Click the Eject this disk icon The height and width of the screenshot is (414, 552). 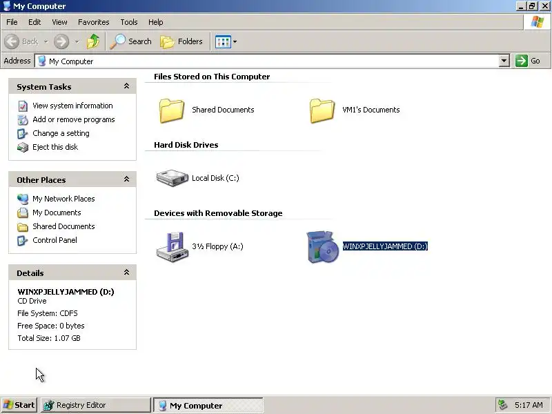23,147
